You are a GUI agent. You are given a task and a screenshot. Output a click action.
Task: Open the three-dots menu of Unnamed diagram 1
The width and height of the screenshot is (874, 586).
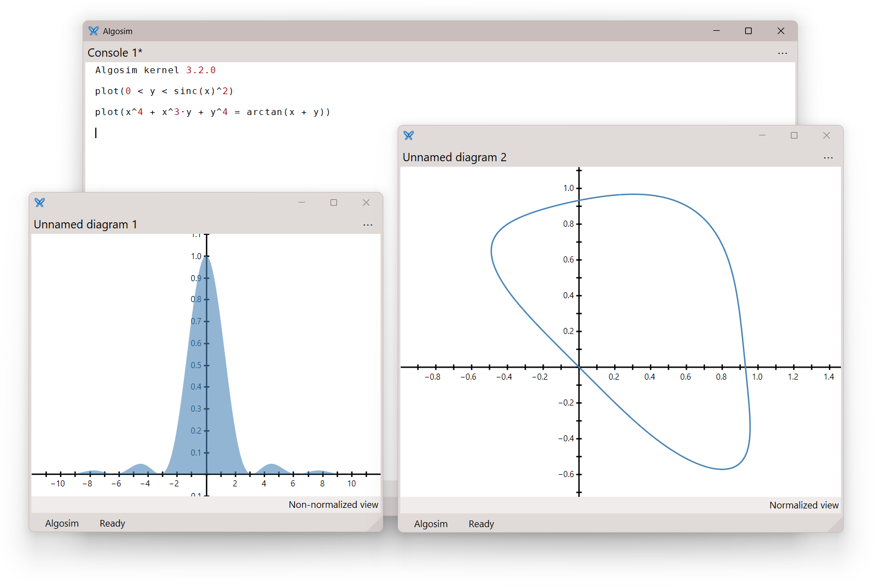pos(367,225)
